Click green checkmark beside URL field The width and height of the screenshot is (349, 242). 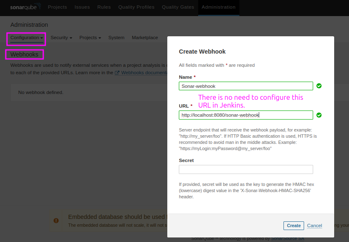(x=319, y=115)
